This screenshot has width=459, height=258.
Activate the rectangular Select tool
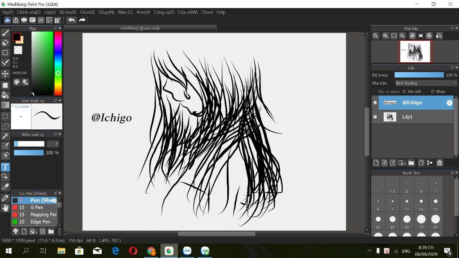(x=5, y=116)
